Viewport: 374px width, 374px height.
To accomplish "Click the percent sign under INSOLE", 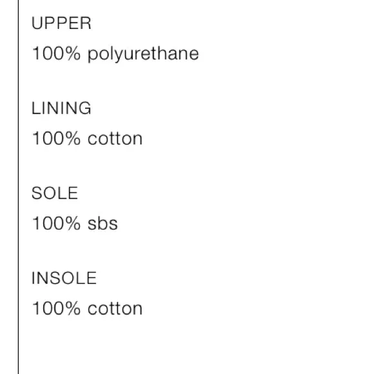I will click(x=72, y=308).
